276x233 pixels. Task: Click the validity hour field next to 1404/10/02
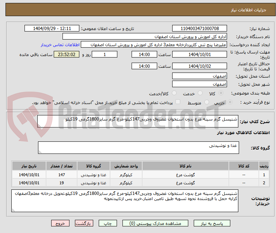point(144,66)
